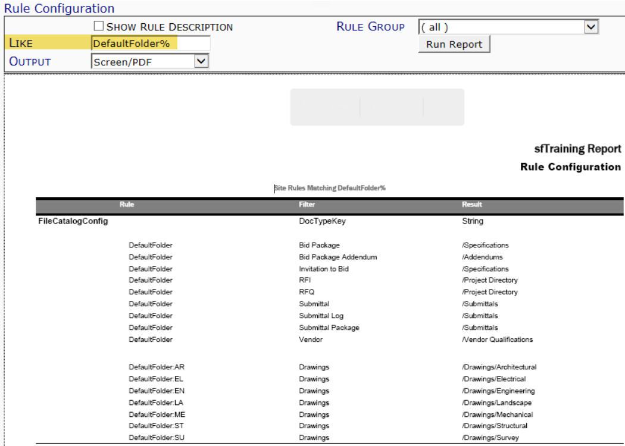Image resolution: width=625 pixels, height=446 pixels.
Task: Click the highlighted Like label
Action: 21,43
